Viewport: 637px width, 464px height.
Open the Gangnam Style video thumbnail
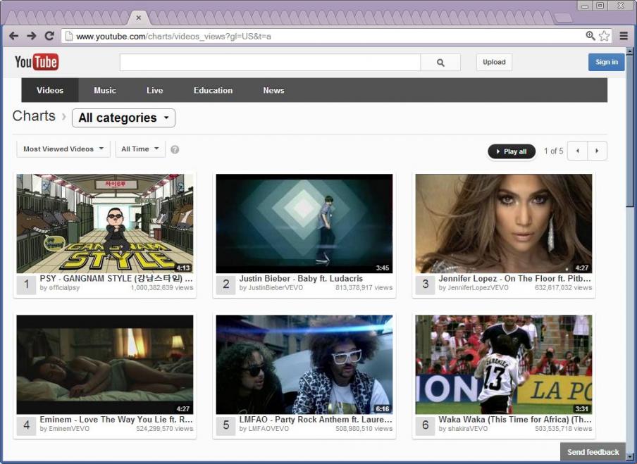pos(105,223)
